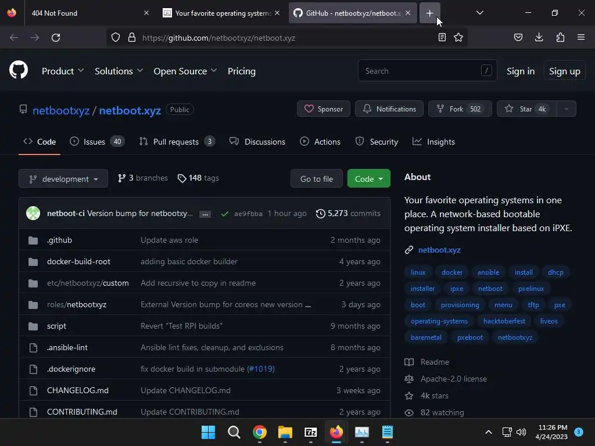Open CONTRIBUTING.md file
Screen dimensions: 595x446
pyautogui.click(x=82, y=412)
